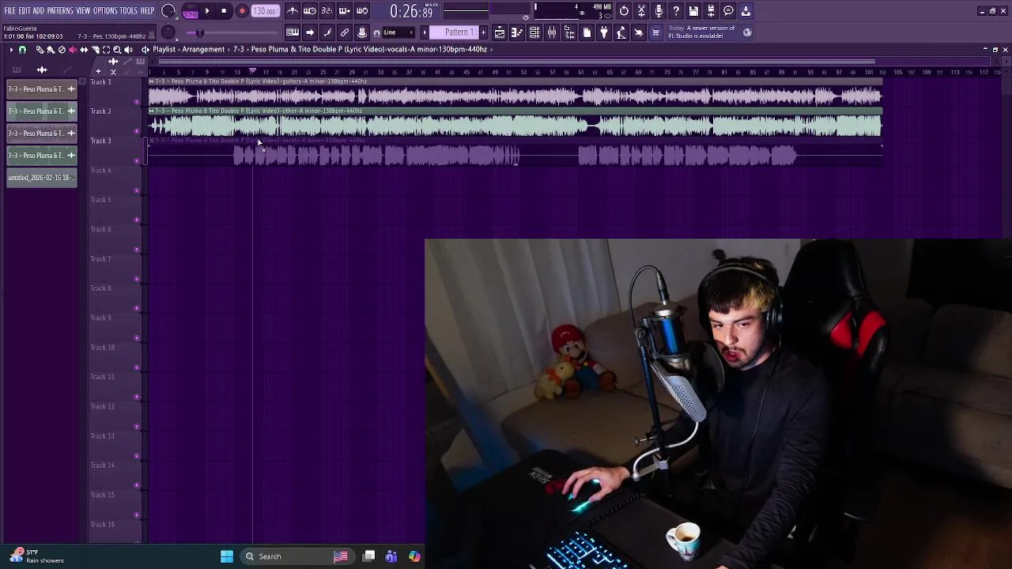Click the Stop transport button
This screenshot has width=1012, height=569.
pyautogui.click(x=224, y=11)
